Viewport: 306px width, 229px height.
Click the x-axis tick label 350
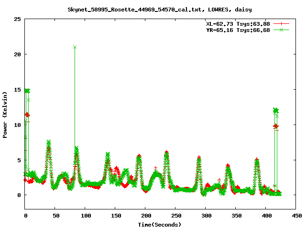237,216
